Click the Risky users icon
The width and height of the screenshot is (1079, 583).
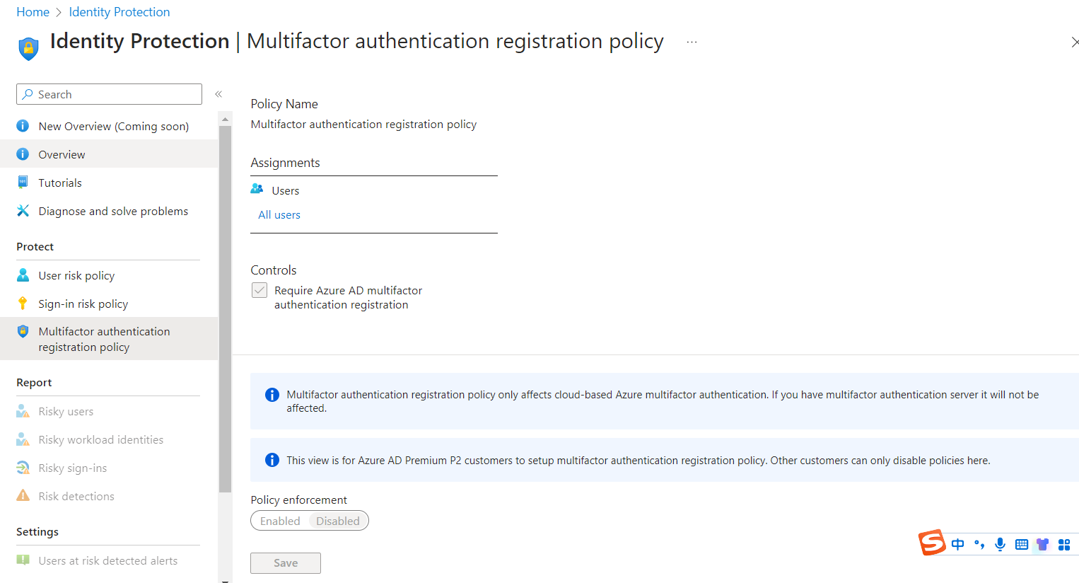[x=23, y=411]
